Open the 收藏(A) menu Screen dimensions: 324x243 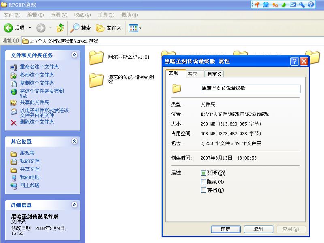tap(83, 15)
